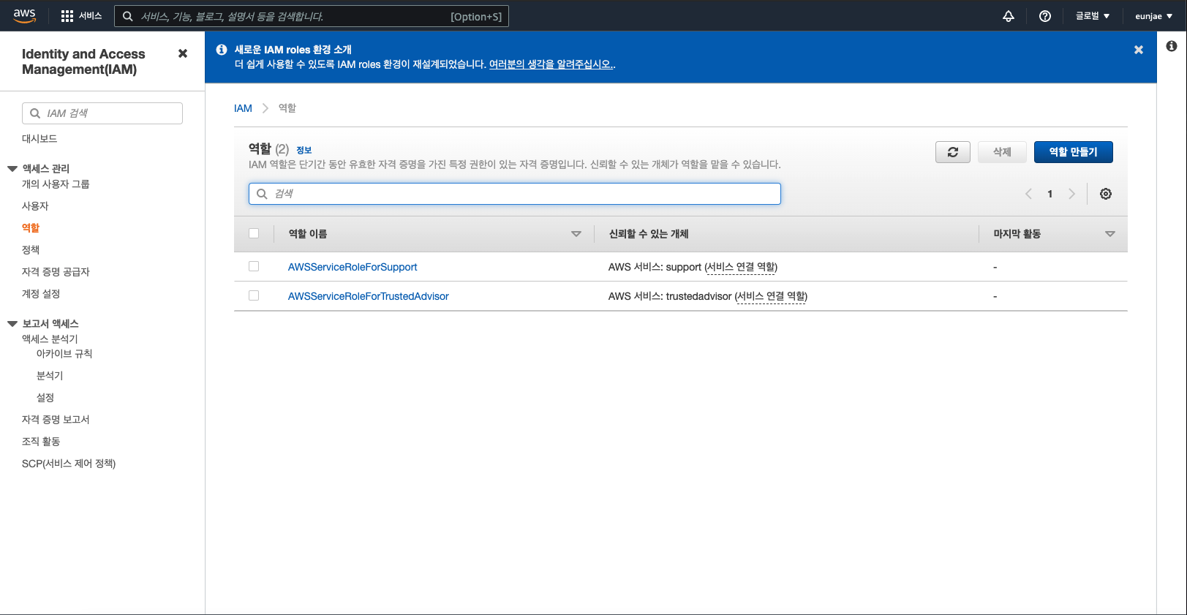
Task: Open the services grid menu
Action: pos(81,16)
